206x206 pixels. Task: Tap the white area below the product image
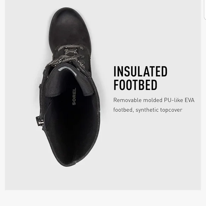pos(103,198)
